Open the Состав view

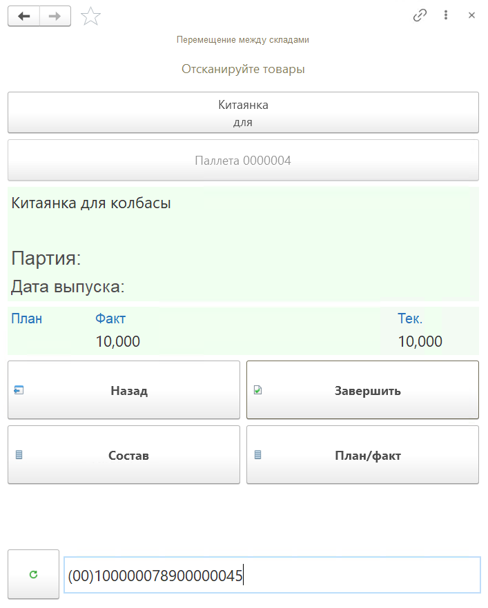(x=124, y=455)
